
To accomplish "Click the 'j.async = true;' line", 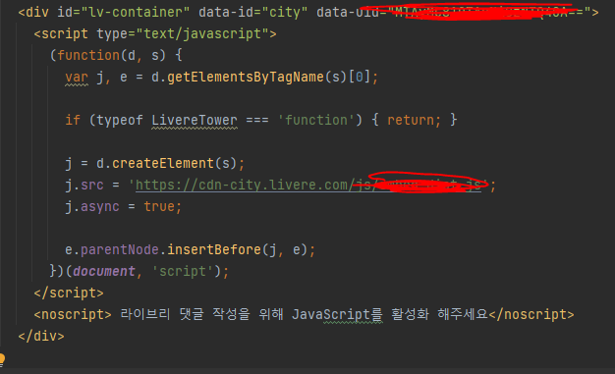I will (124, 206).
